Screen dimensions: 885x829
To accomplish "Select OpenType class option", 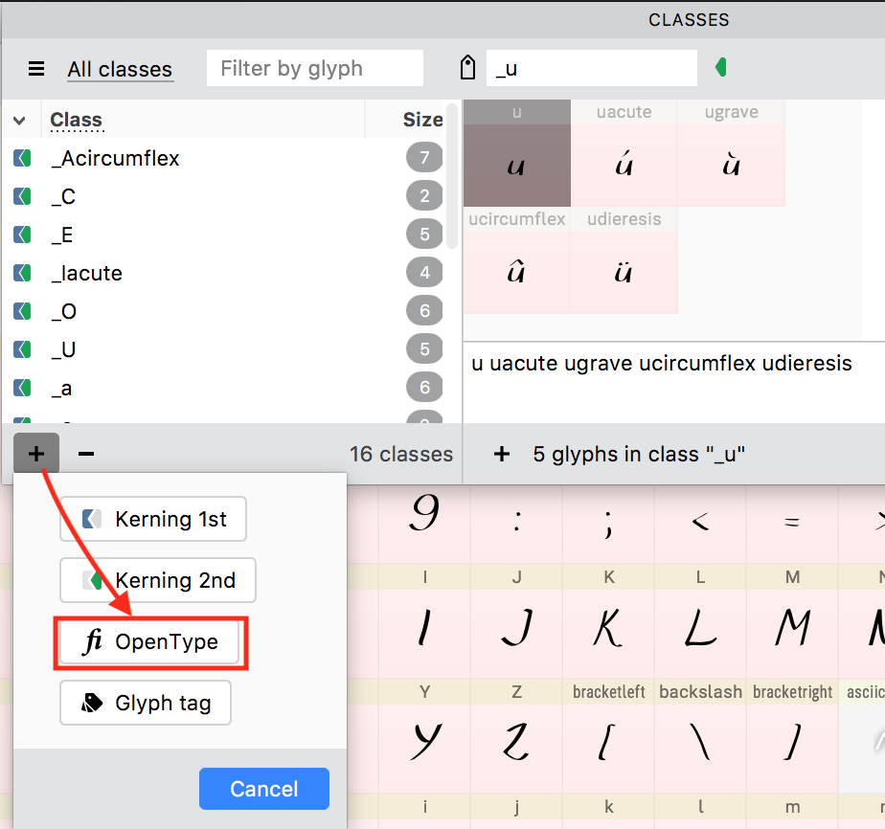I will (x=153, y=642).
